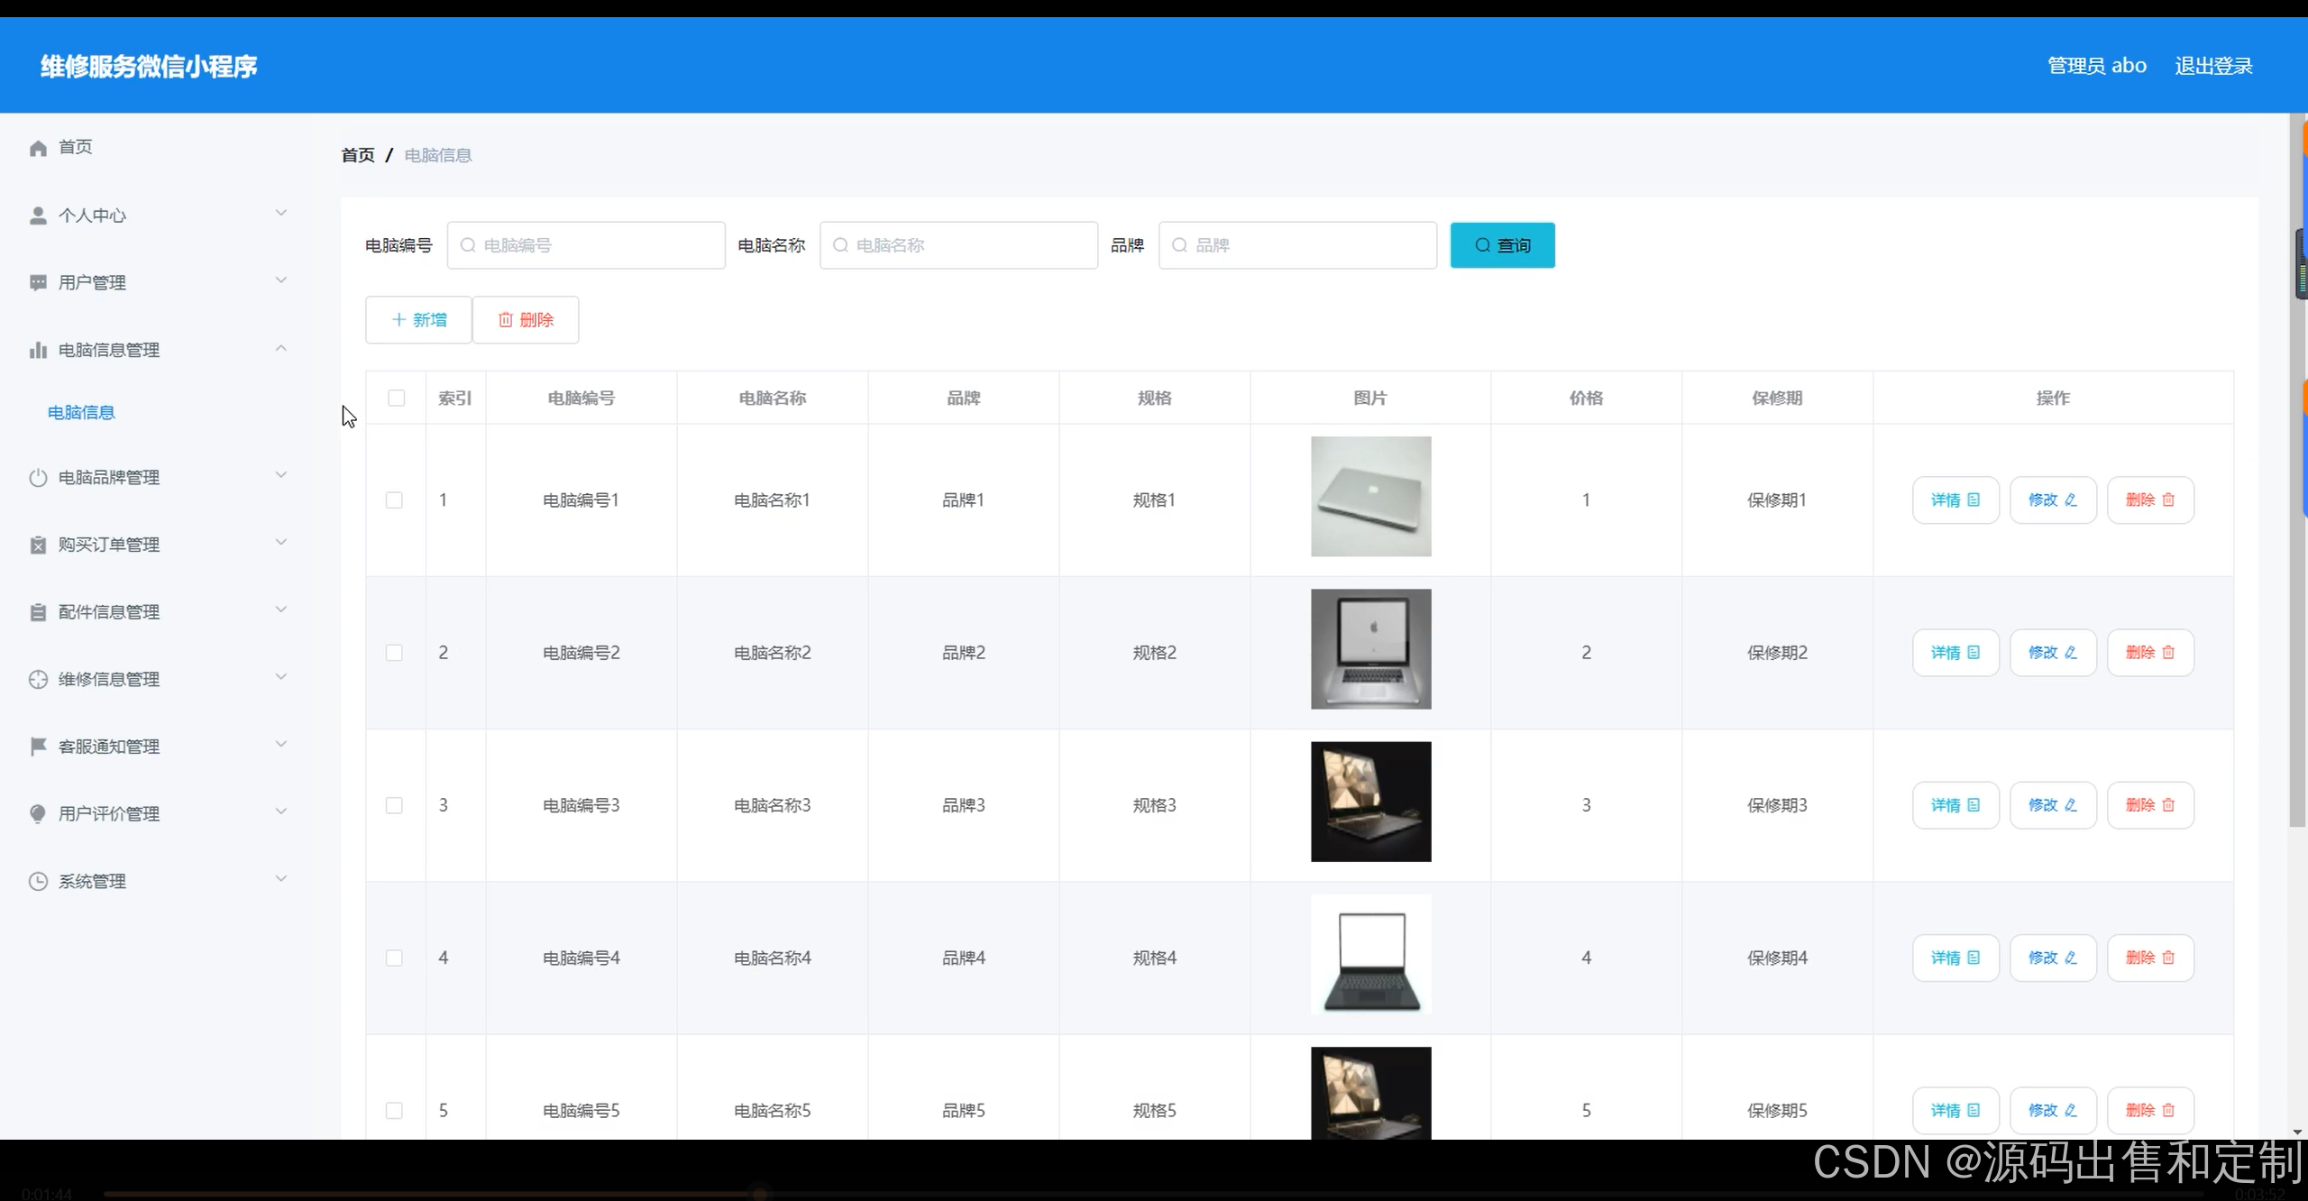Click the chat icon beside 用户管理
The image size is (2308, 1201).
coord(38,283)
